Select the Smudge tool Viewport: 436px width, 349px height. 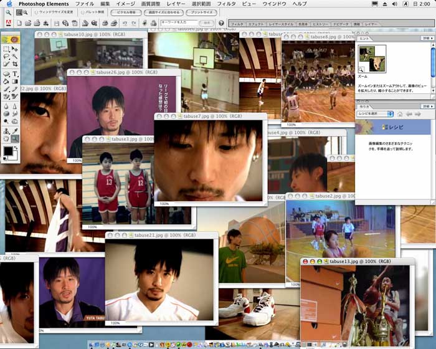point(15,113)
